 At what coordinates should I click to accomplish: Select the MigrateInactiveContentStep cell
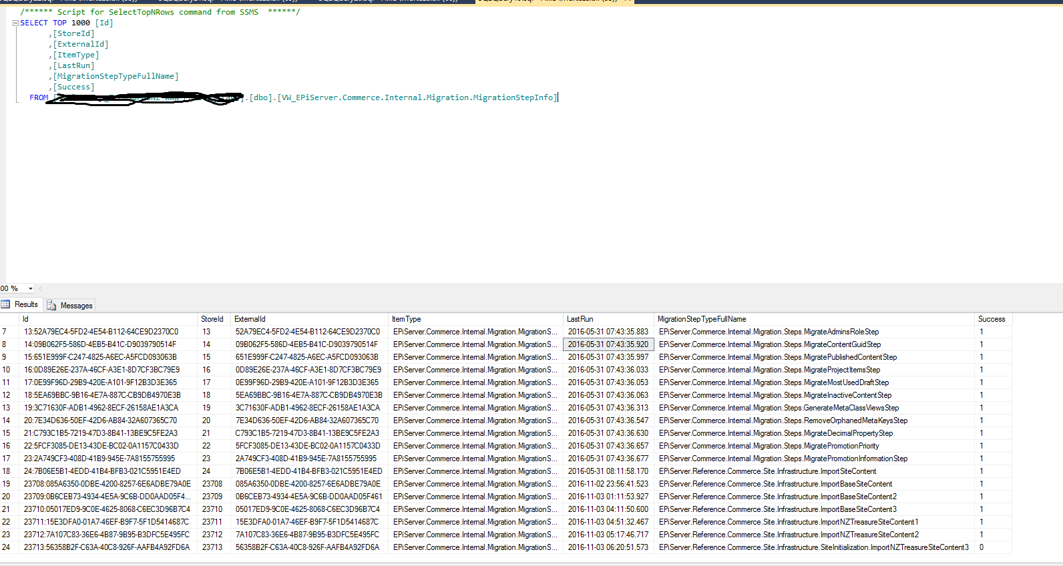click(815, 395)
